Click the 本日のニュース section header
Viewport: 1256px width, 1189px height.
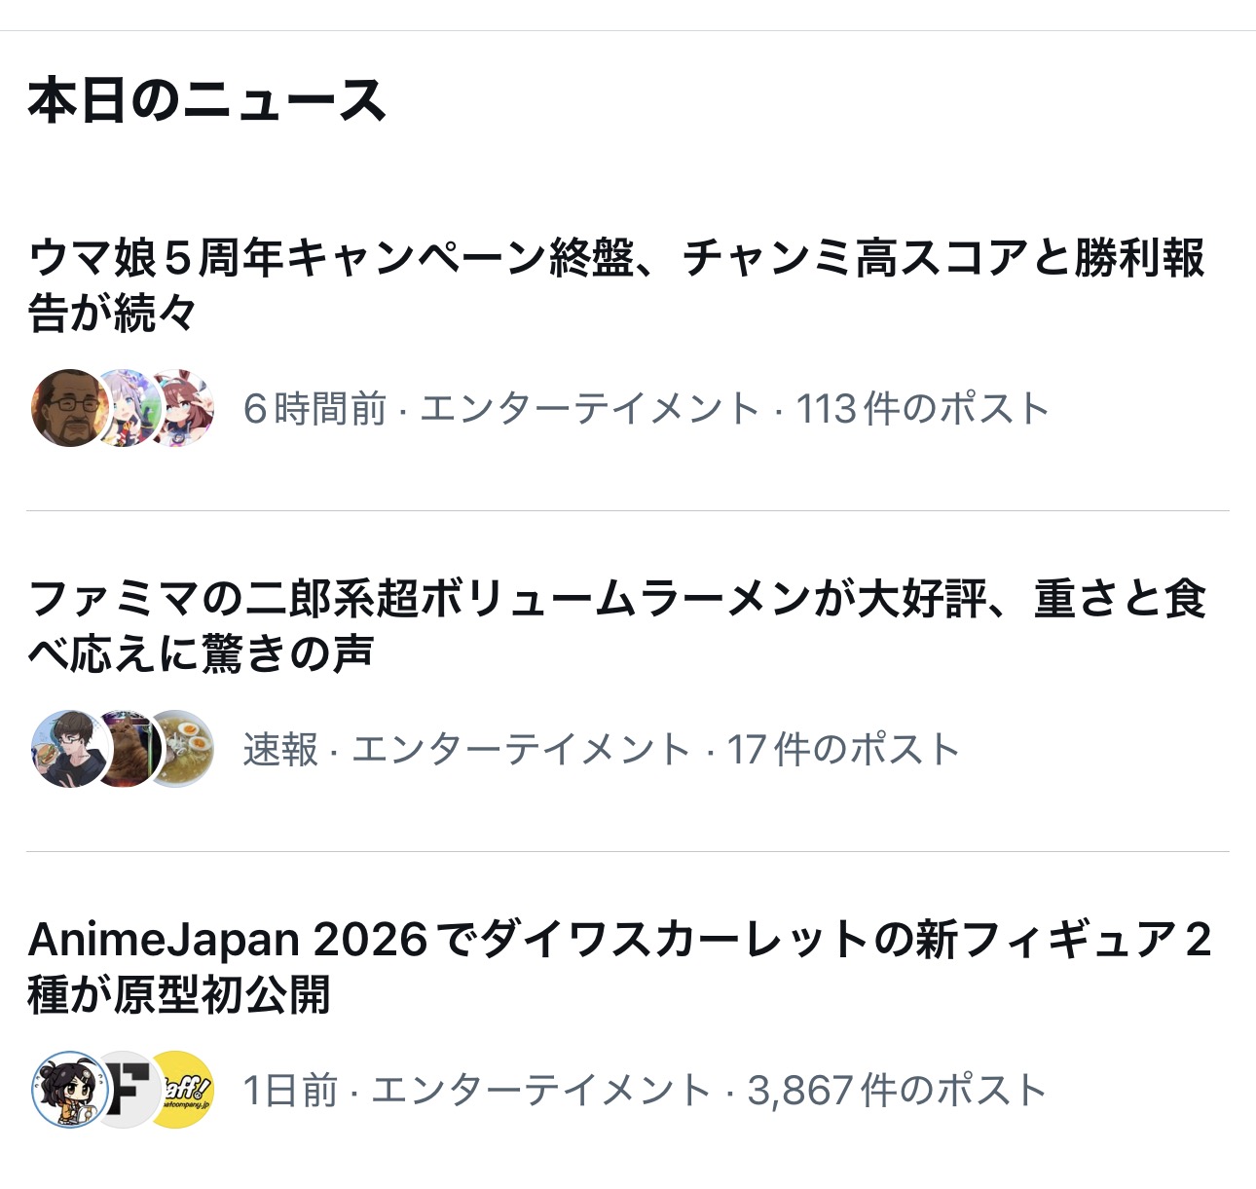[206, 101]
